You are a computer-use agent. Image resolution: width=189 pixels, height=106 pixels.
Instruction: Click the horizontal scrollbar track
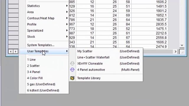point(158,52)
